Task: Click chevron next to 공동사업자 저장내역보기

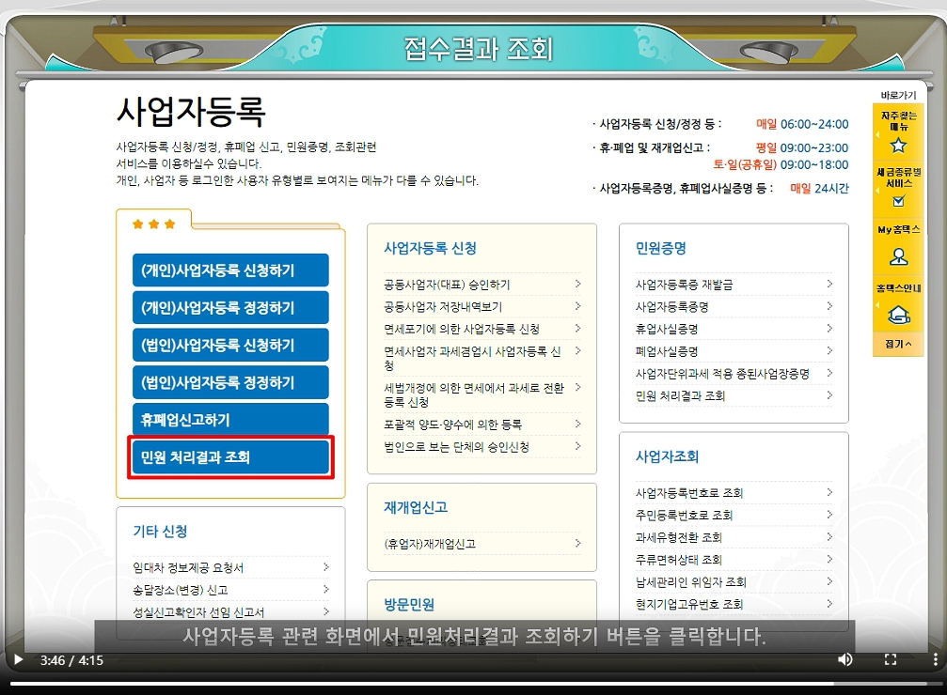Action: coord(577,306)
